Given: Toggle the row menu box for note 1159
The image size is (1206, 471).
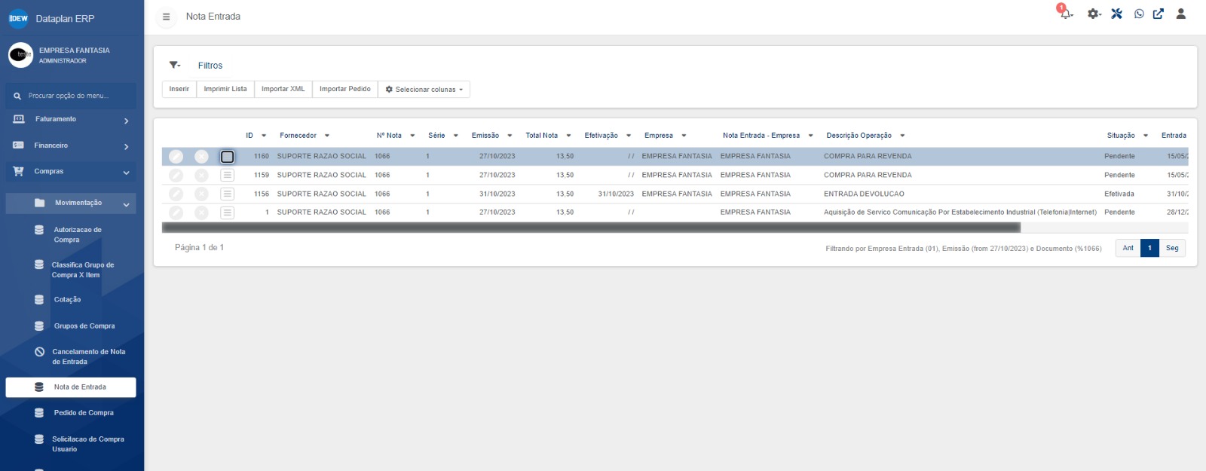Looking at the screenshot, I should 227,175.
